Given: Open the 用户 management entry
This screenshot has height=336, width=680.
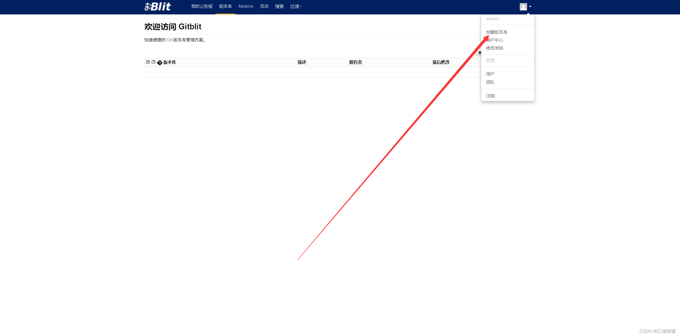Looking at the screenshot, I should (490, 74).
